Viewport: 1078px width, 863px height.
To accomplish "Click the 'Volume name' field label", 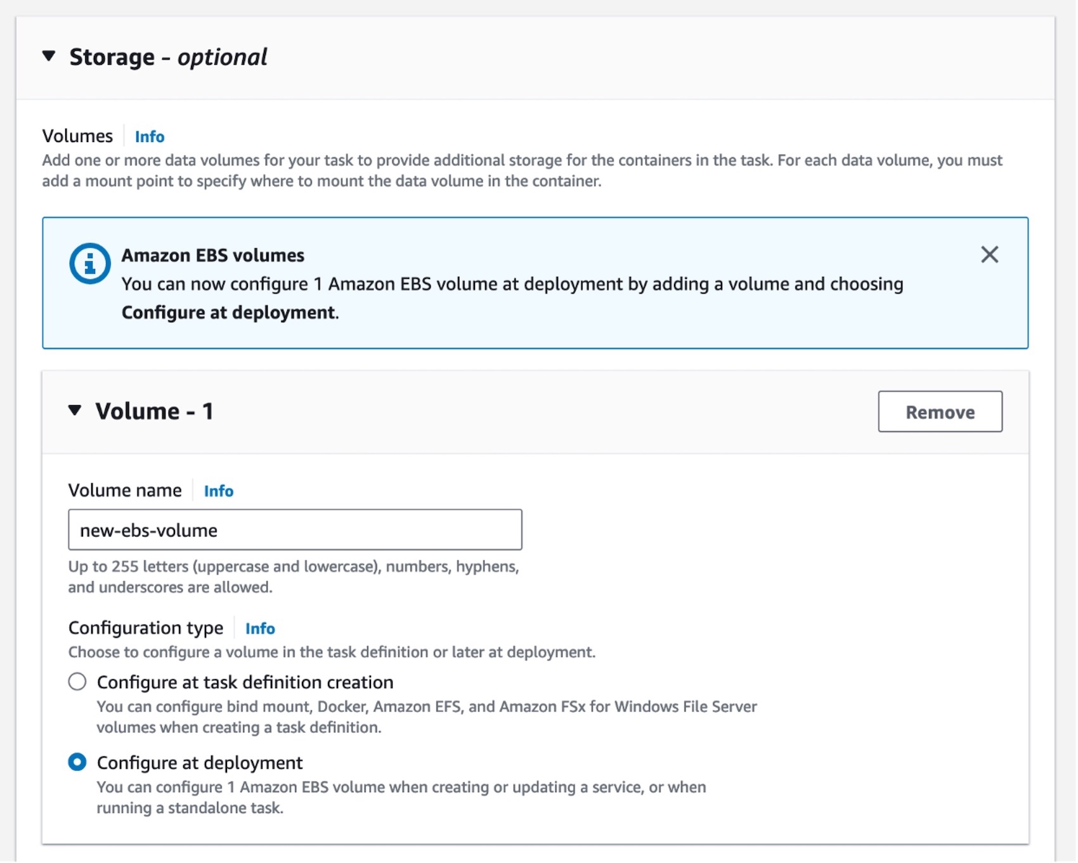I will (125, 490).
